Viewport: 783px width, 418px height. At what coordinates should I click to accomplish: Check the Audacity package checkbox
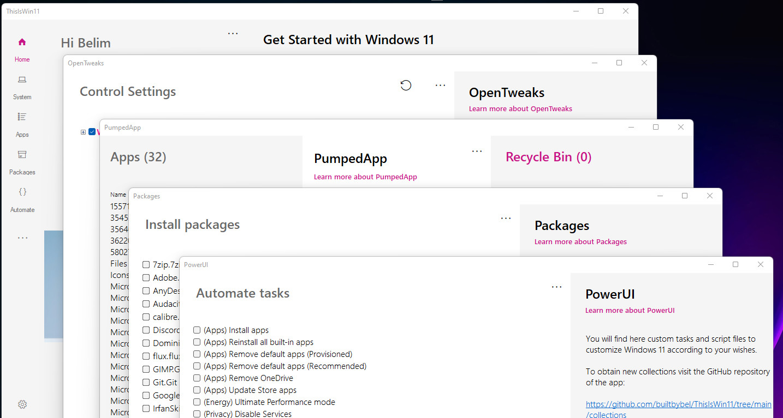tap(146, 304)
